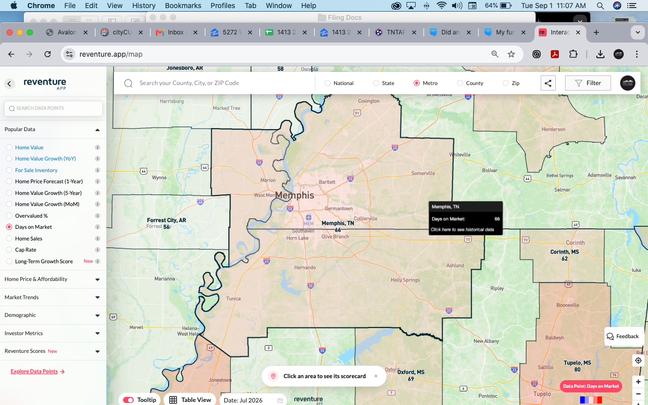Open user profile avatar in map toolbar
Image resolution: width=648 pixels, height=405 pixels.
click(x=628, y=83)
